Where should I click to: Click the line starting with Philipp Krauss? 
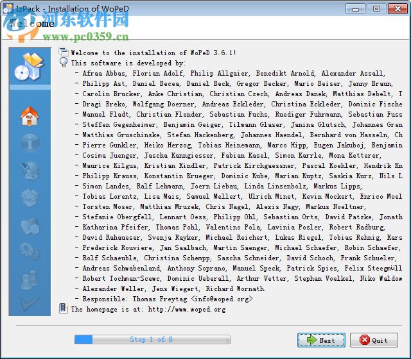pyautogui.click(x=238, y=176)
